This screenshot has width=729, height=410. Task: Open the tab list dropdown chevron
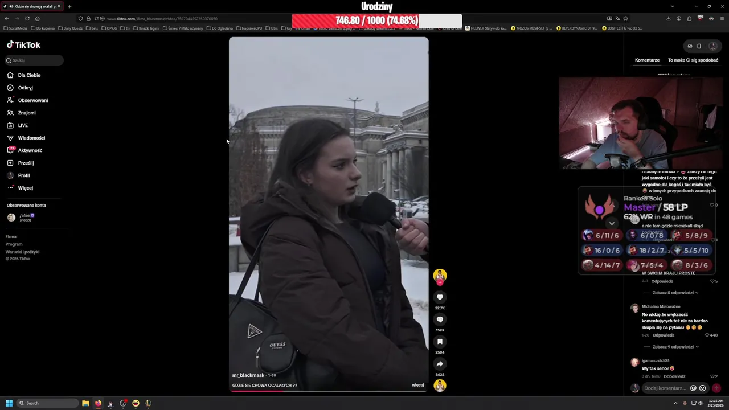point(673,6)
